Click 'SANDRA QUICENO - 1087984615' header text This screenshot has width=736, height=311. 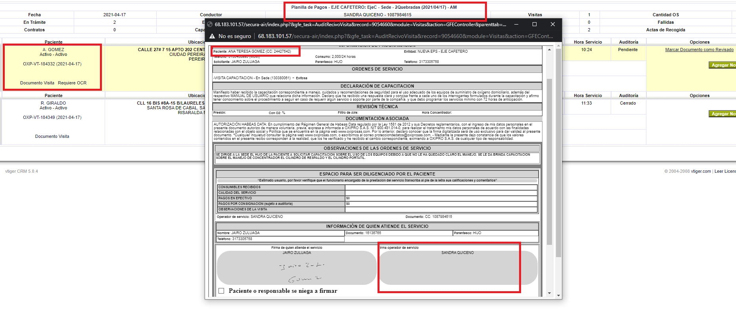tap(378, 15)
